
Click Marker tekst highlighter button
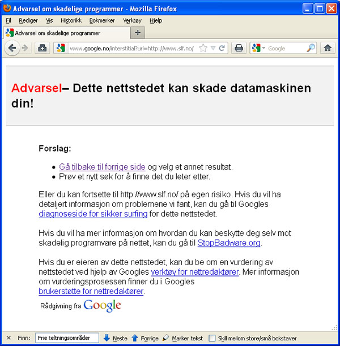point(182,338)
